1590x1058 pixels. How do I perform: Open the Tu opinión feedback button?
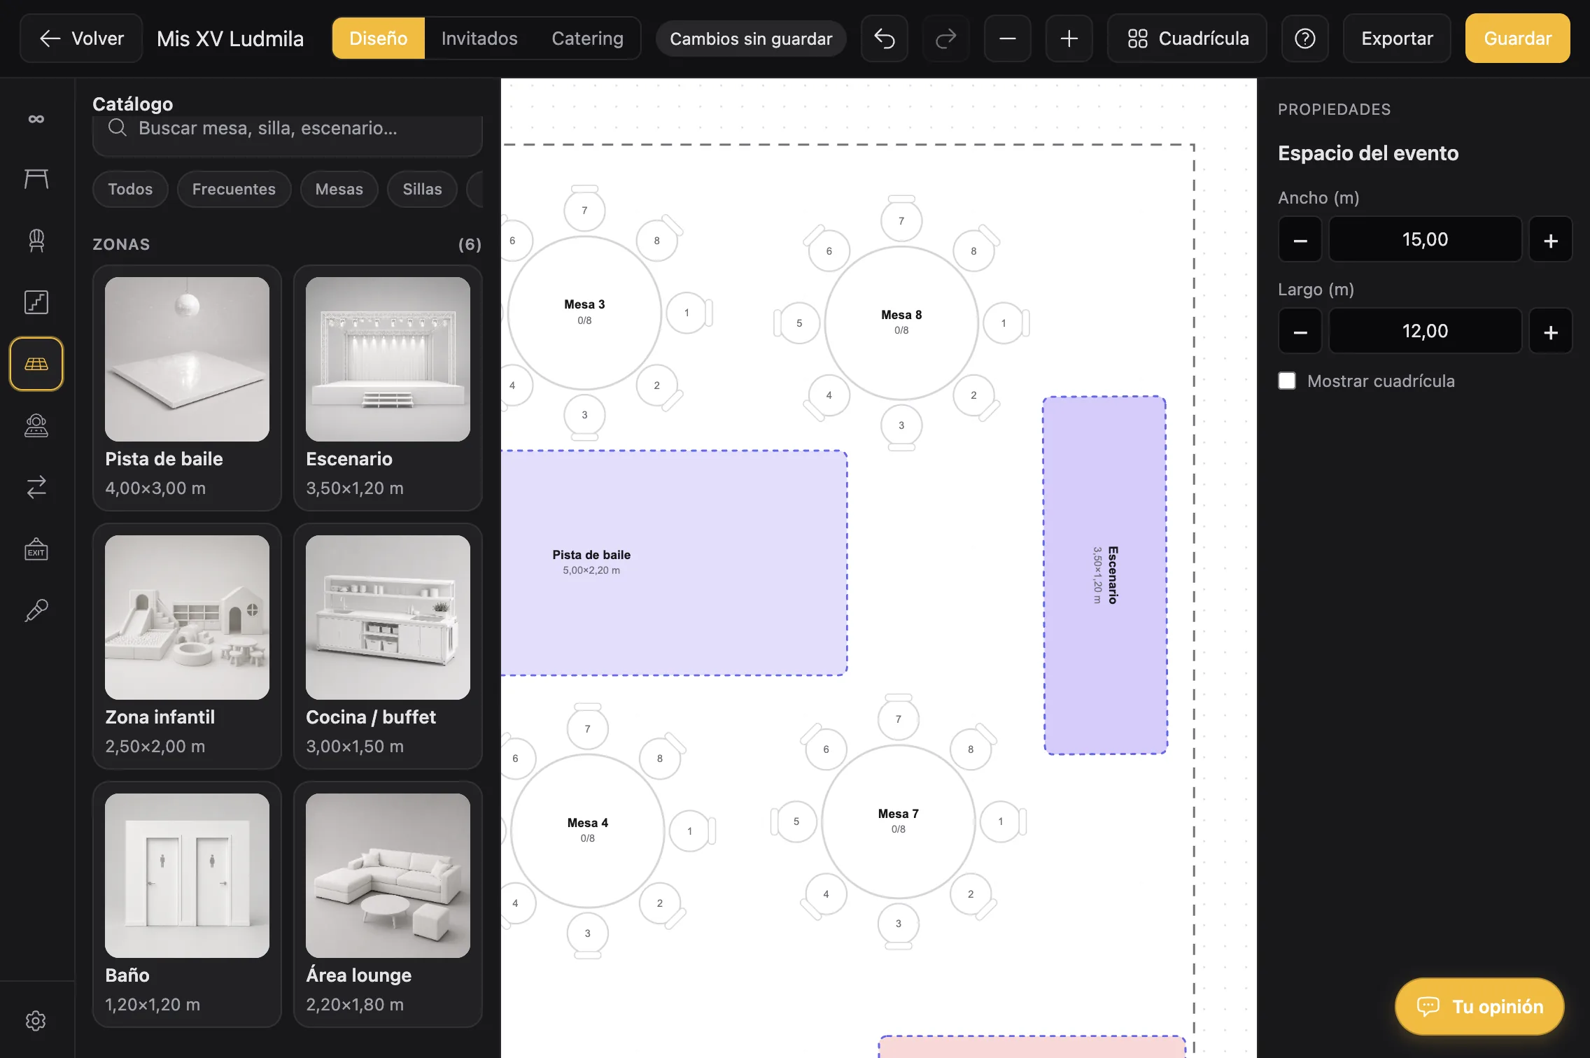(x=1479, y=1006)
